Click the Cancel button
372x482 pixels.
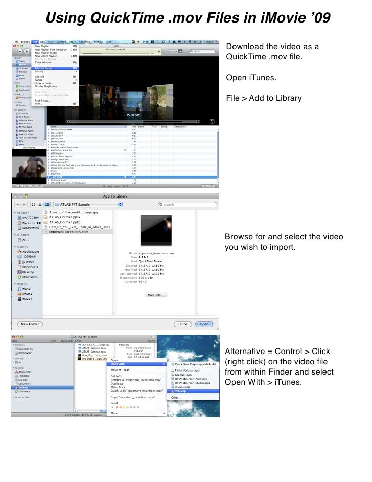click(182, 324)
